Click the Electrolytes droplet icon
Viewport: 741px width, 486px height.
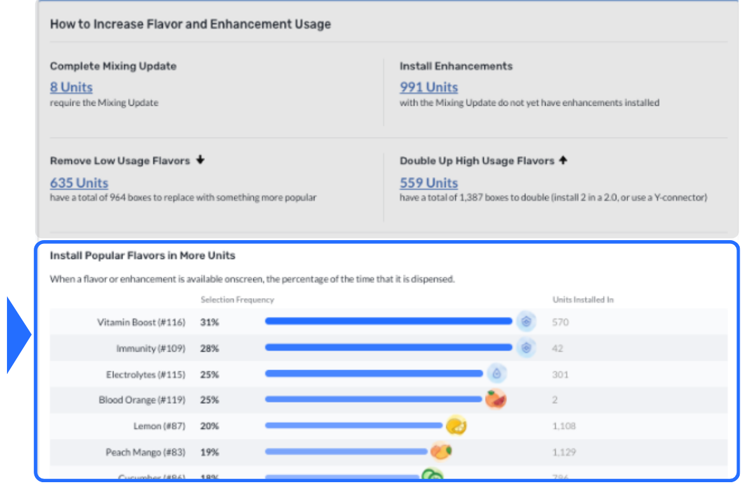click(497, 374)
